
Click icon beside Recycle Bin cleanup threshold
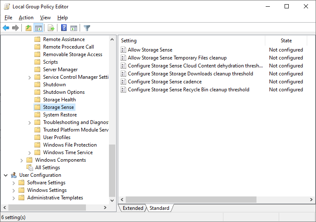click(x=123, y=90)
